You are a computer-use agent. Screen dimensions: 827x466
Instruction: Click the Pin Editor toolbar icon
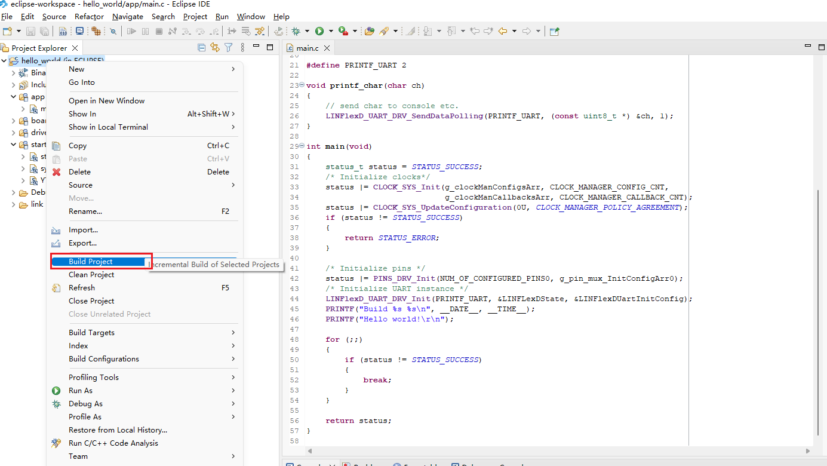[x=555, y=31]
